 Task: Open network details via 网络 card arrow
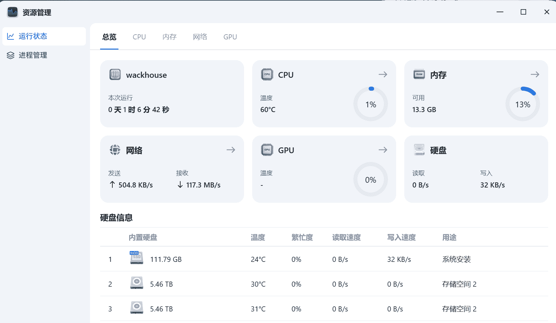231,150
